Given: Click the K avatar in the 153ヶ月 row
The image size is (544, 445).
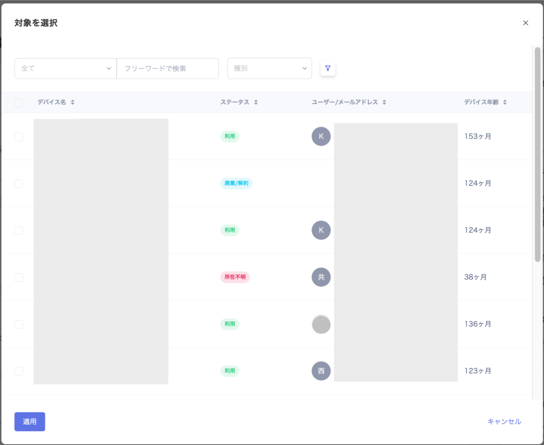Looking at the screenshot, I should point(321,136).
